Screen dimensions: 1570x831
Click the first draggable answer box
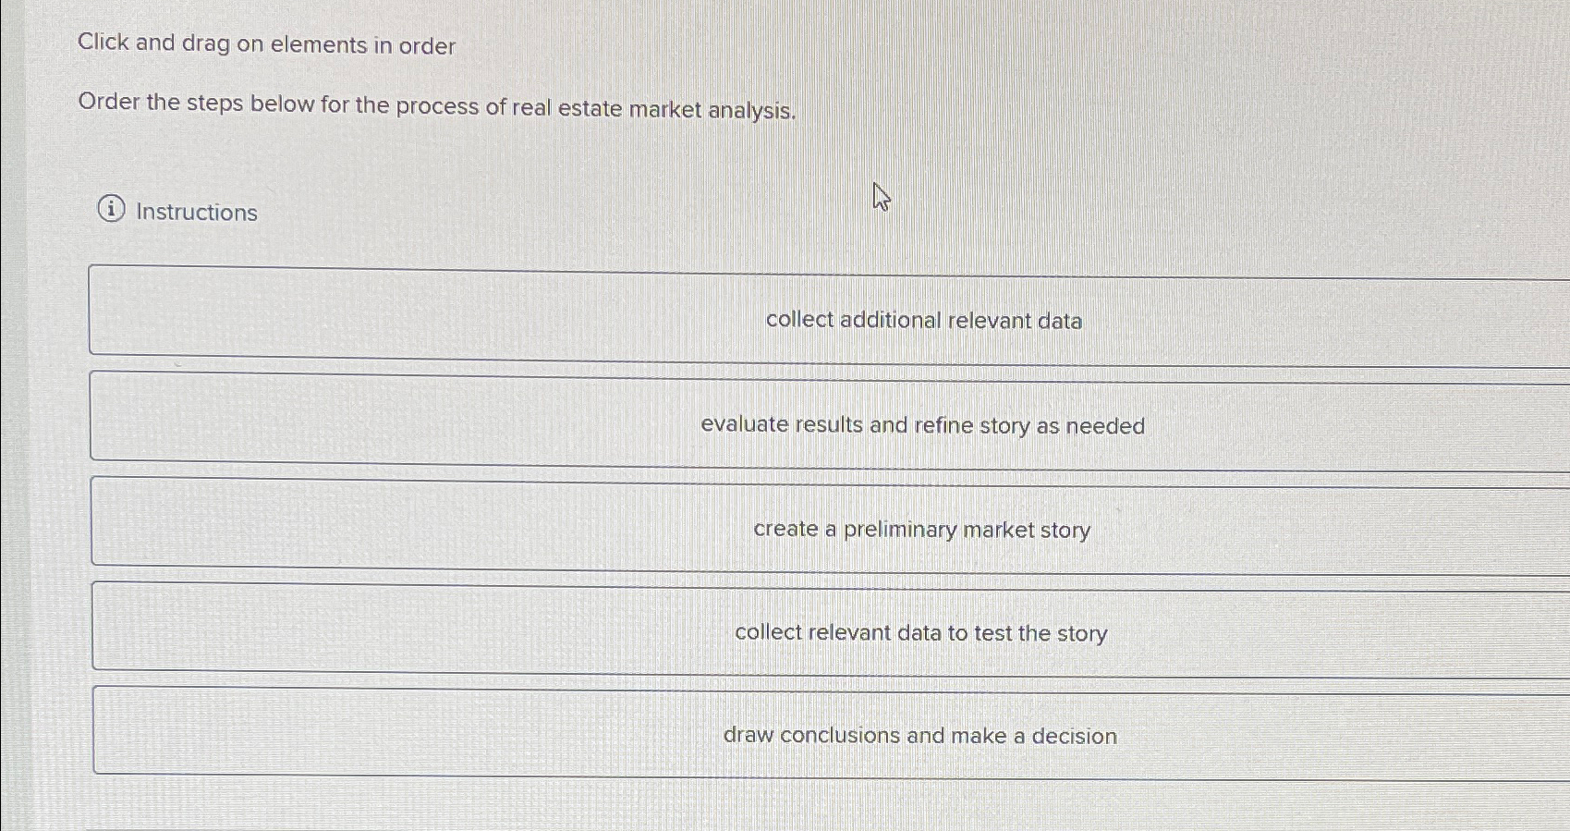[x=832, y=312]
